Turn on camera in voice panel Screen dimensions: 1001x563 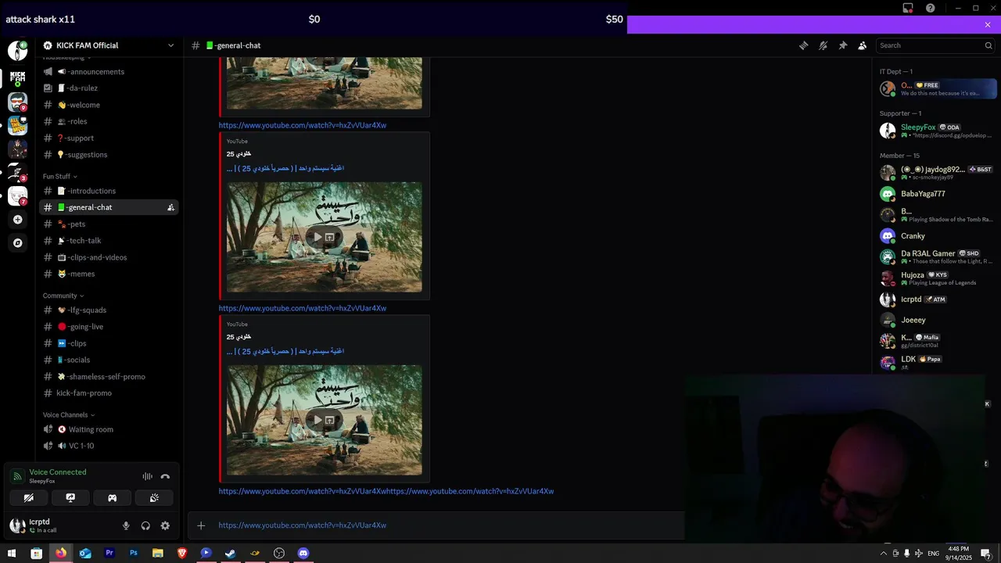point(28,498)
